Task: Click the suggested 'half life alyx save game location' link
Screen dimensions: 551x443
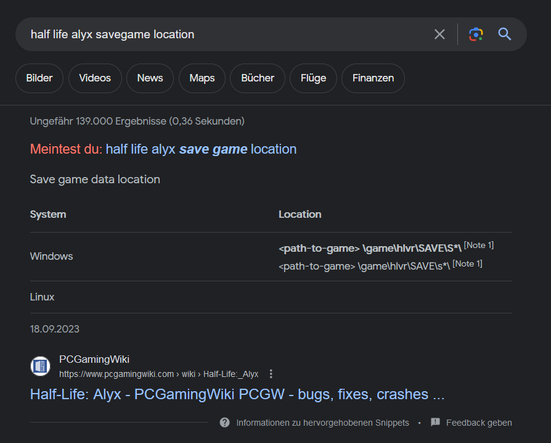Action: [x=201, y=149]
